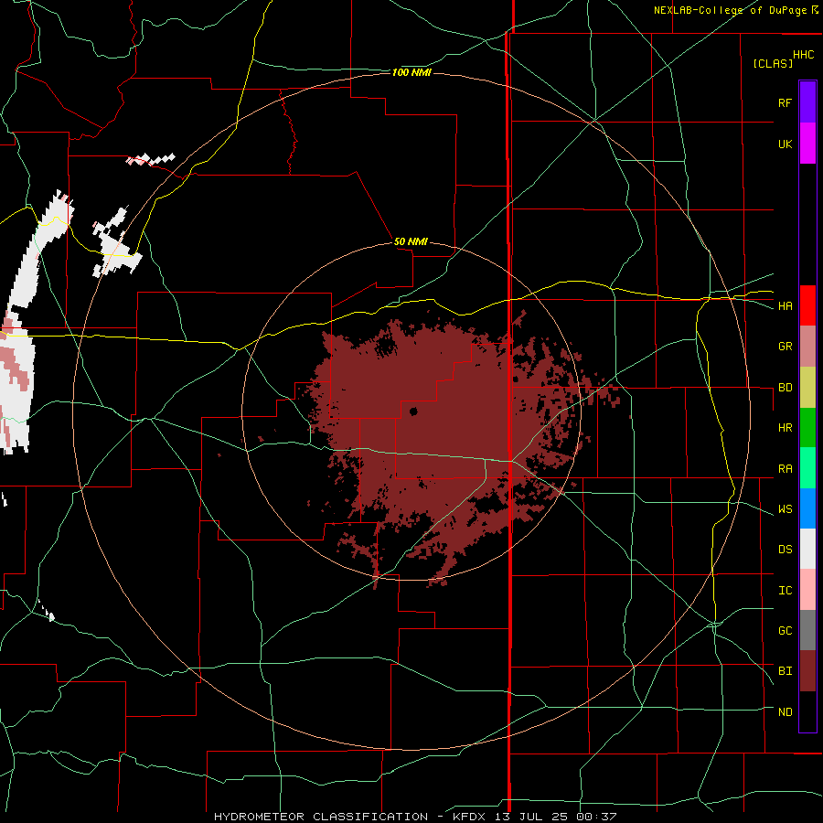Click the white DS legend color swatch
The image size is (823, 823).
pyautogui.click(x=807, y=549)
